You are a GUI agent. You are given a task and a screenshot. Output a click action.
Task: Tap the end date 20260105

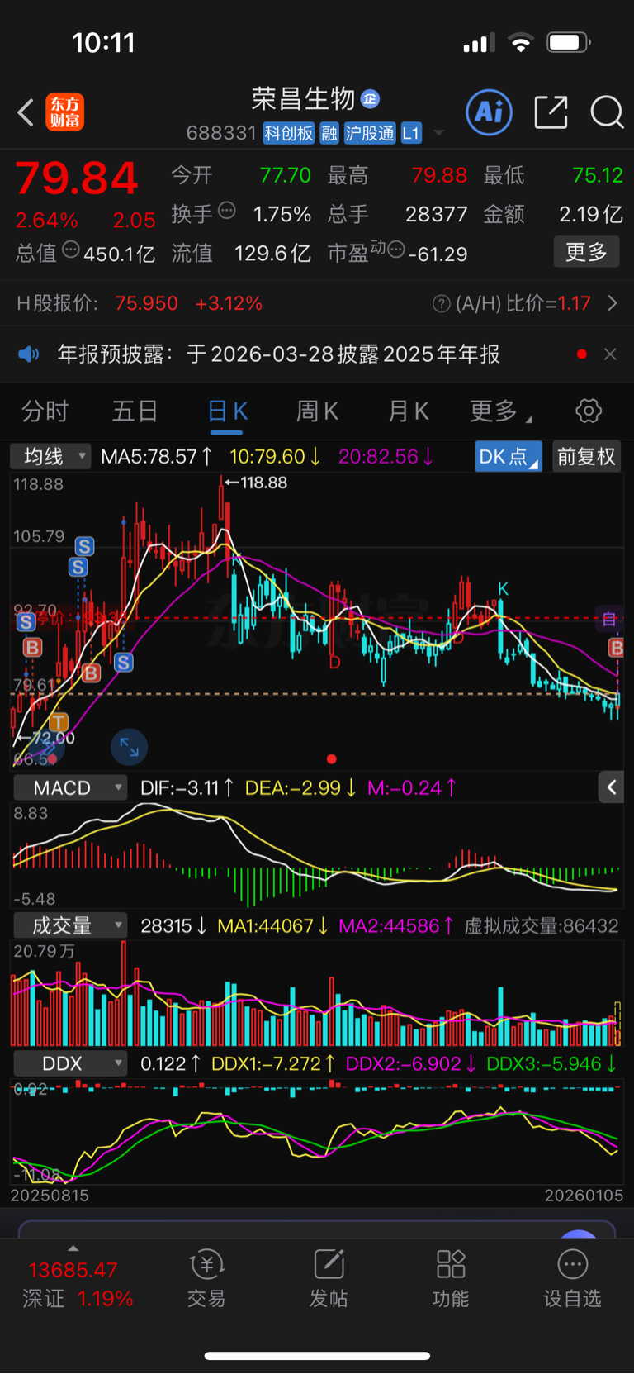(584, 1196)
